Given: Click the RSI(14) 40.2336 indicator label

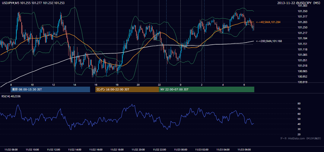Looking at the screenshot, I should coord(11,96).
